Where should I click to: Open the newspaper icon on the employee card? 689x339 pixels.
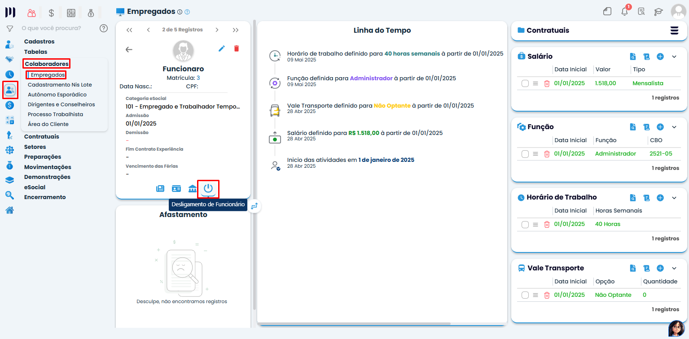(160, 188)
